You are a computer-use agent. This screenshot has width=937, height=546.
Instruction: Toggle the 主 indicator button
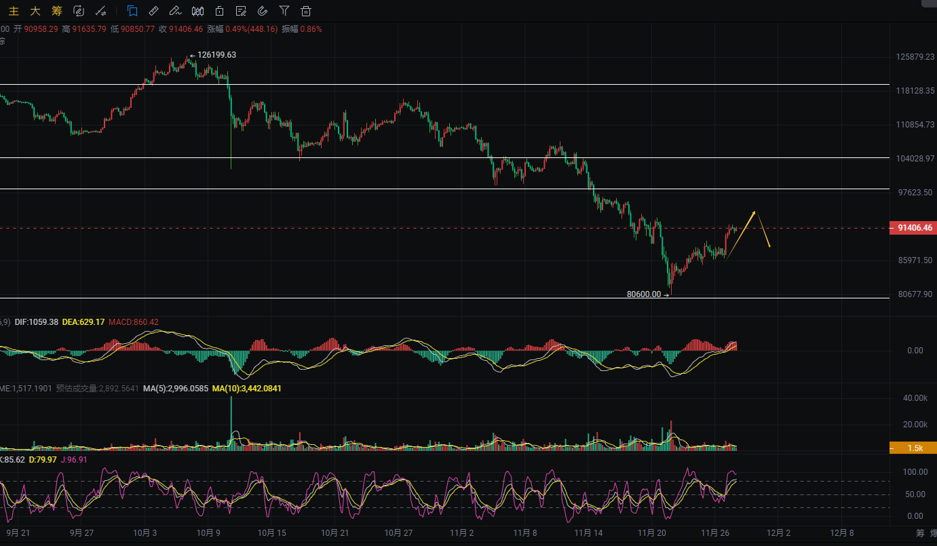[14, 11]
